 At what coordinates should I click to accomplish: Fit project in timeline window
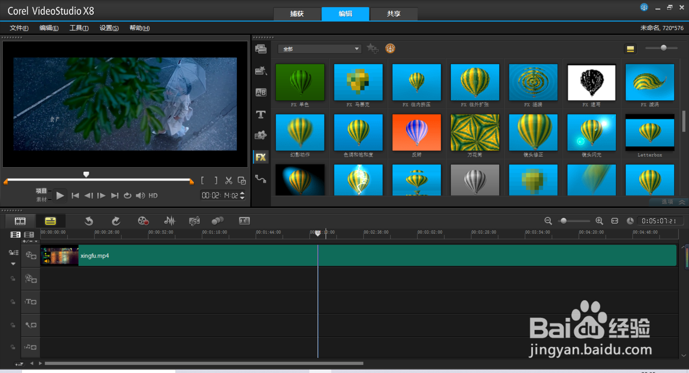[x=615, y=221]
